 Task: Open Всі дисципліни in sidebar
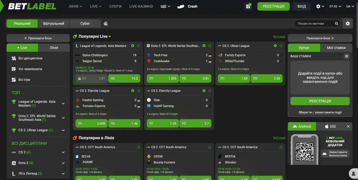pos(38,58)
